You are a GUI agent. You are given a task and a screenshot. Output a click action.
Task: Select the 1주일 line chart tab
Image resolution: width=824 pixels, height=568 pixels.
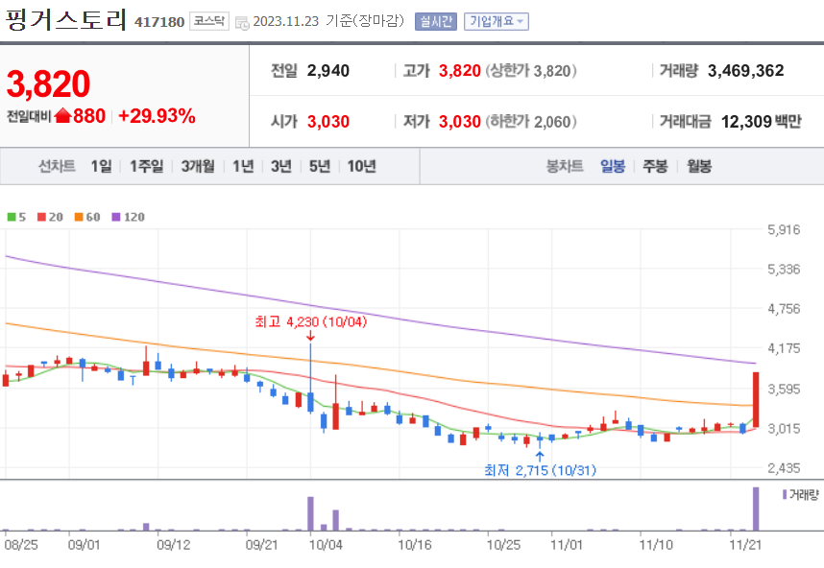pos(147,166)
